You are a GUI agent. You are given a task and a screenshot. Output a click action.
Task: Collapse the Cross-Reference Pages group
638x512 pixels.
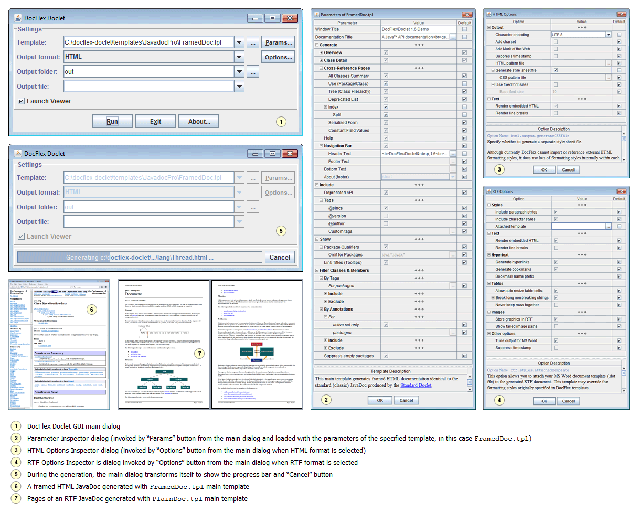[x=321, y=68]
